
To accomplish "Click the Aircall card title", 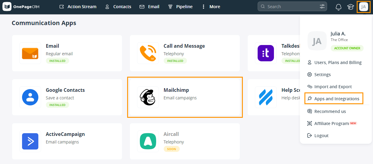I will tap(171, 134).
